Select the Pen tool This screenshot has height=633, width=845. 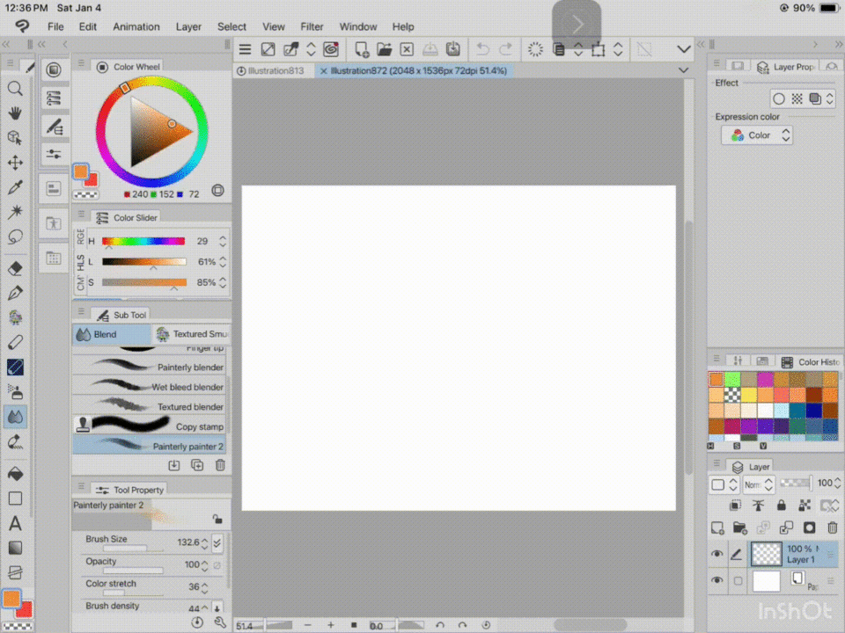point(15,293)
